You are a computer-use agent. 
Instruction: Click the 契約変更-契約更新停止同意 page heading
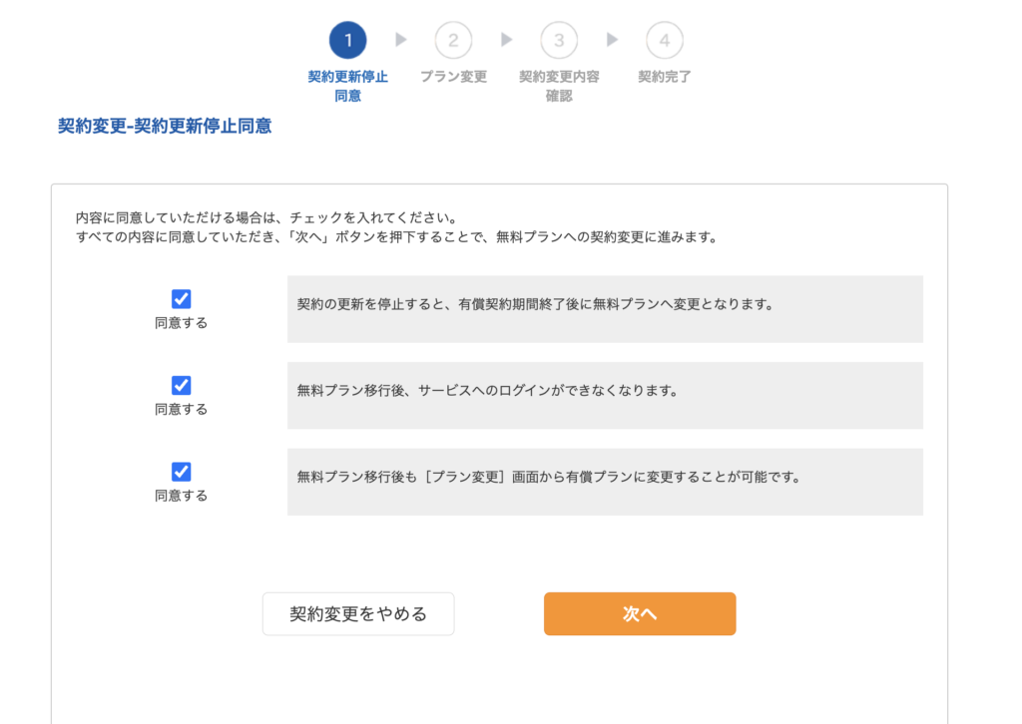click(165, 126)
